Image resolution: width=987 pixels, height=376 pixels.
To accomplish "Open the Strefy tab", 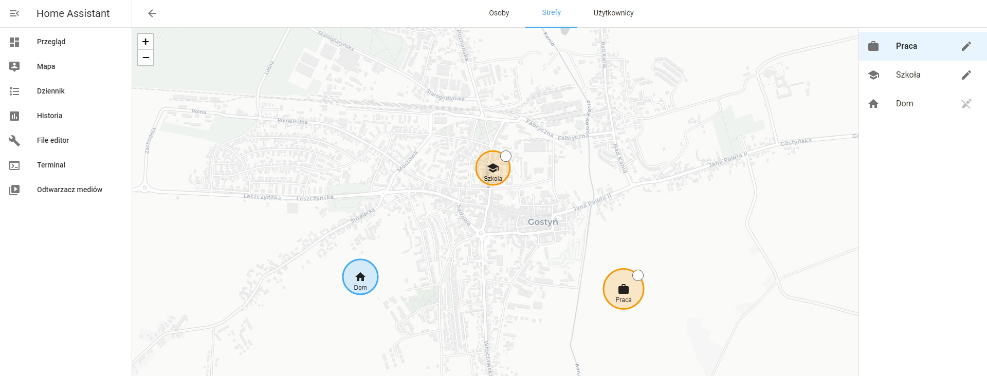I will 551,13.
